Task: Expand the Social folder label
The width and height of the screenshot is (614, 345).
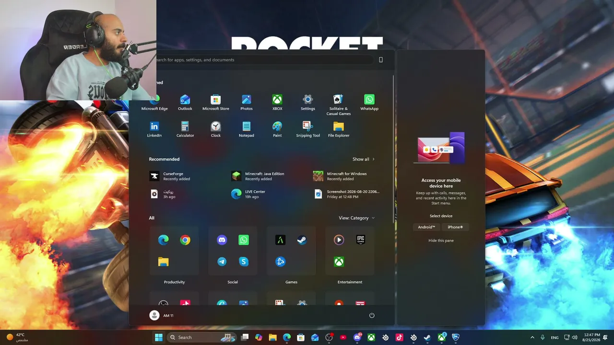Action: coord(233,282)
